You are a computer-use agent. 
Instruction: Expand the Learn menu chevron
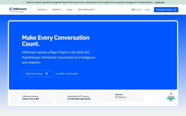coord(74,10)
